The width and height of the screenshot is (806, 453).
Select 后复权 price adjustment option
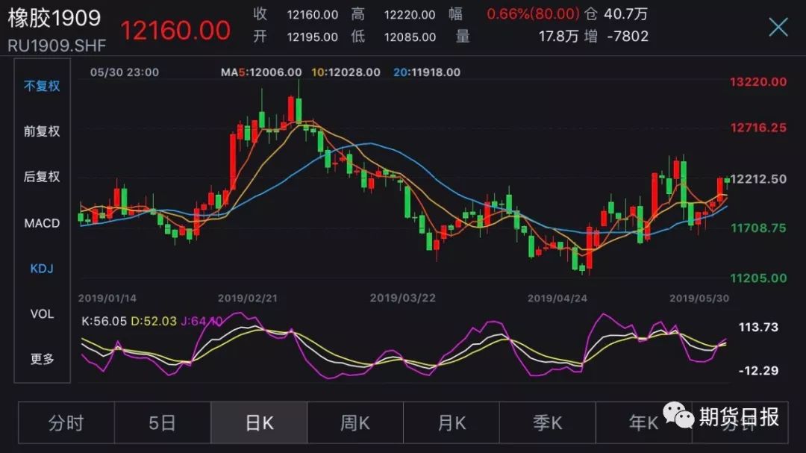(x=42, y=176)
